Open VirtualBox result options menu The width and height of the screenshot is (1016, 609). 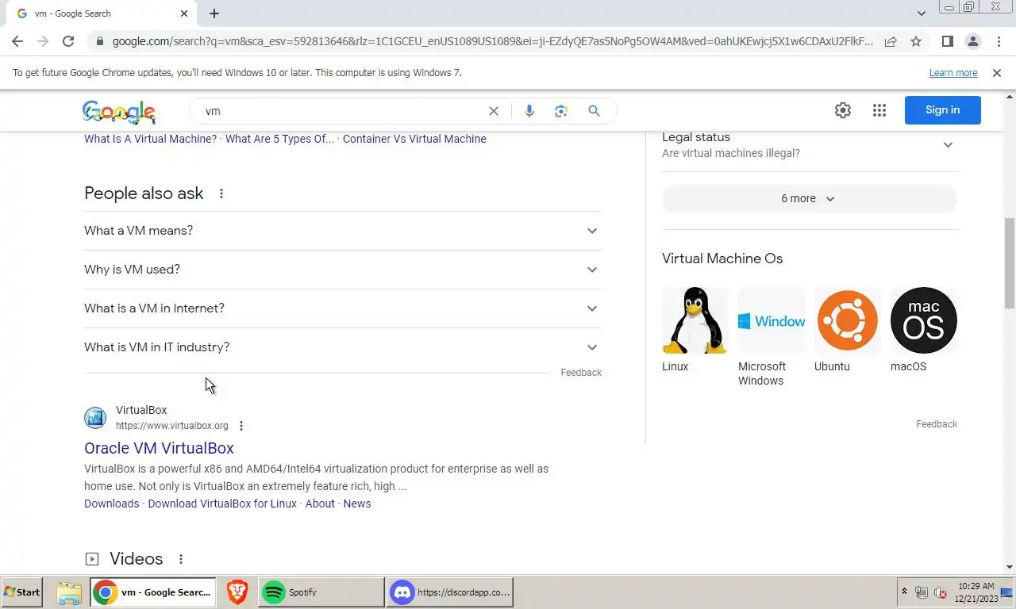tap(241, 426)
